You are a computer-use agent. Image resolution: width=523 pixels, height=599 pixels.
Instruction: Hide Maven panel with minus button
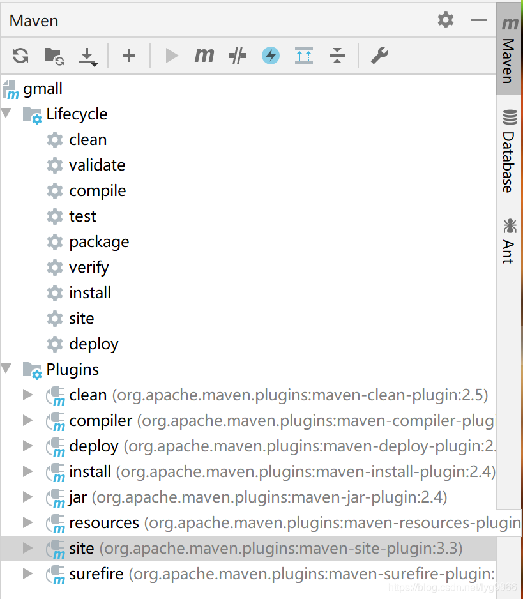click(479, 20)
